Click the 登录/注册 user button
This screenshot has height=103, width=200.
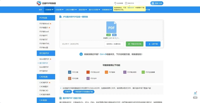(x=157, y=3)
